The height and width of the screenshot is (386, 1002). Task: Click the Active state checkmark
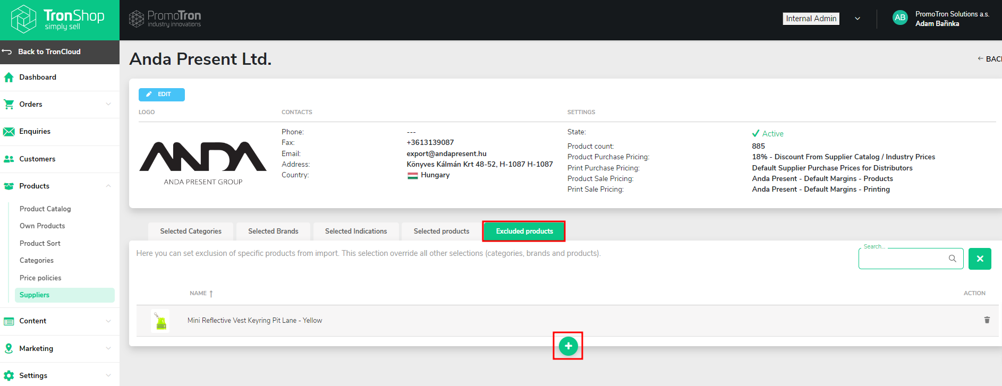pos(755,133)
